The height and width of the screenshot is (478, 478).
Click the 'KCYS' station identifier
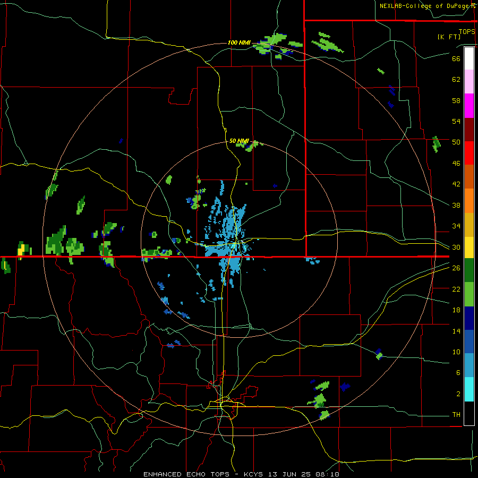(254, 474)
